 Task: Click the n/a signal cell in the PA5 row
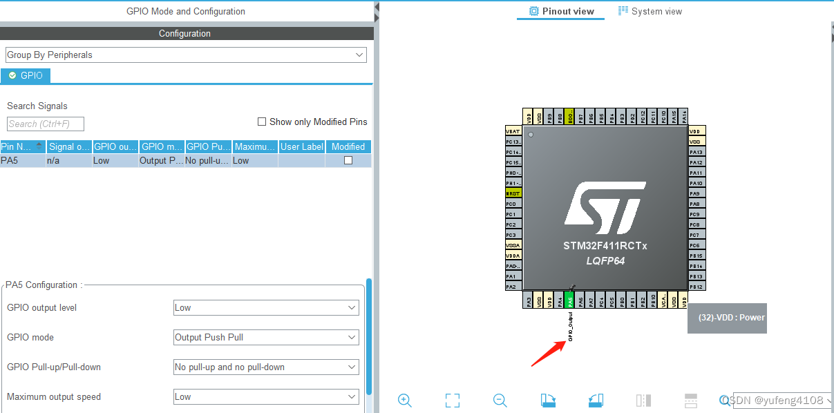[x=69, y=160]
